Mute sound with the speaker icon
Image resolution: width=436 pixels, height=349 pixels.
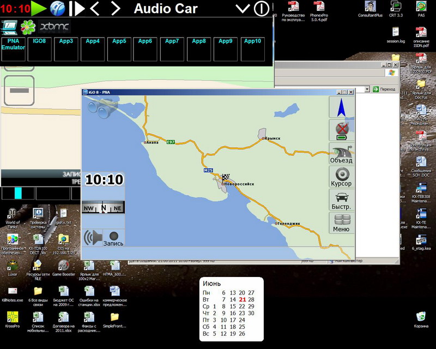(x=93, y=238)
